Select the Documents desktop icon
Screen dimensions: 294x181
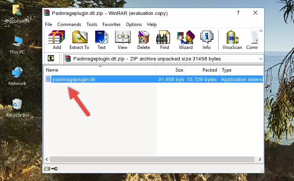click(17, 14)
